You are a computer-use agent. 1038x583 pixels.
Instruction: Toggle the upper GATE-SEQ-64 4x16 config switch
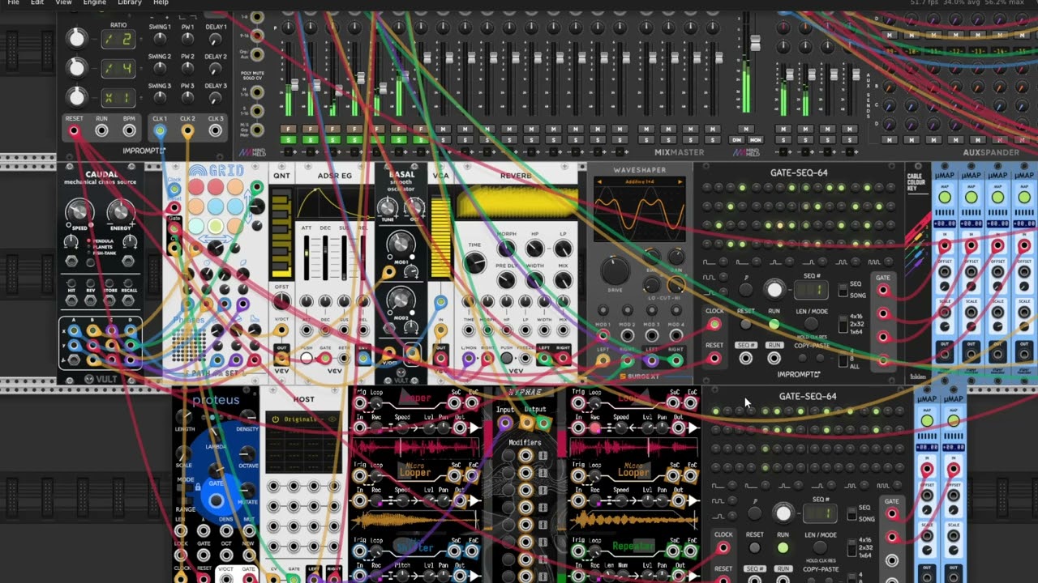point(842,324)
